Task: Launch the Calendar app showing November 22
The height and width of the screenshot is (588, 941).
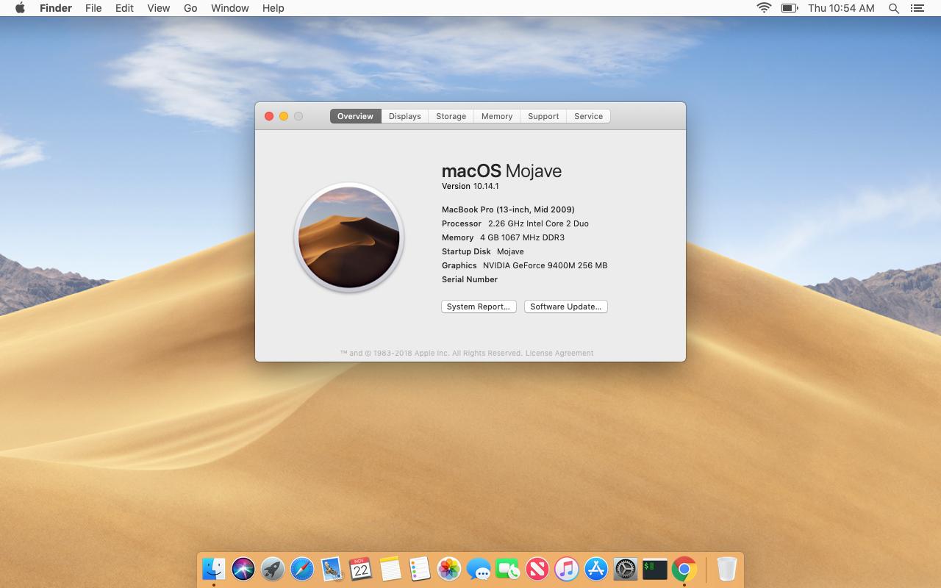Action: click(360, 568)
